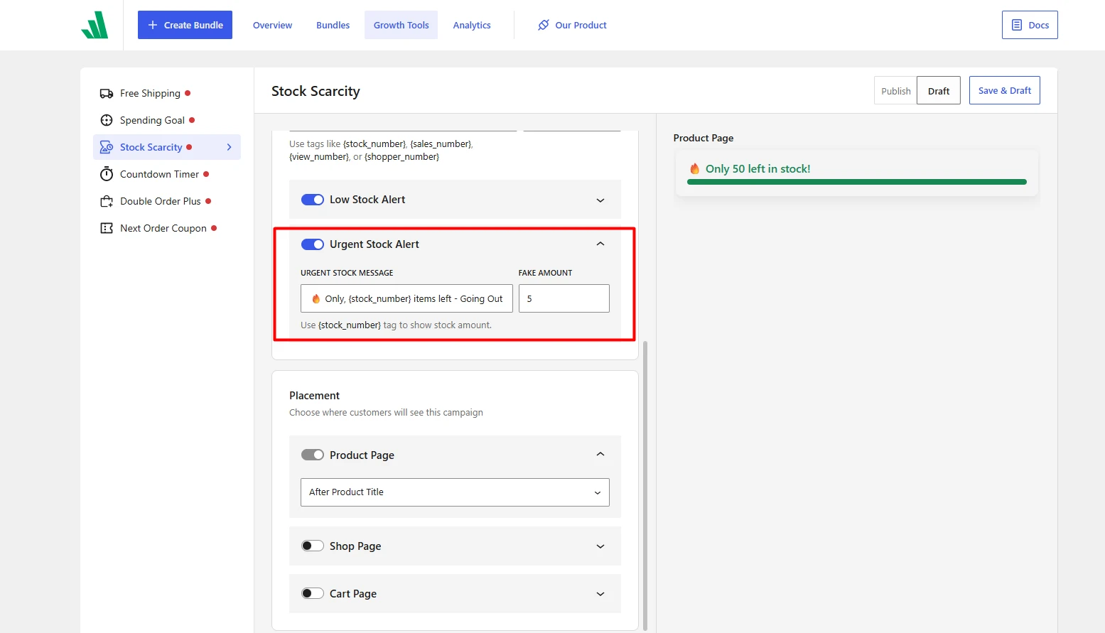1105x633 pixels.
Task: Switch to the Analytics tab
Action: [472, 25]
